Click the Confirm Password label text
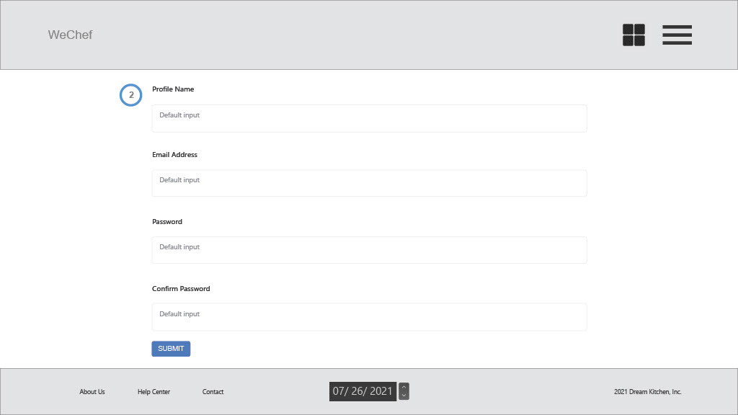Viewport: 738px width, 415px height. coord(181,288)
